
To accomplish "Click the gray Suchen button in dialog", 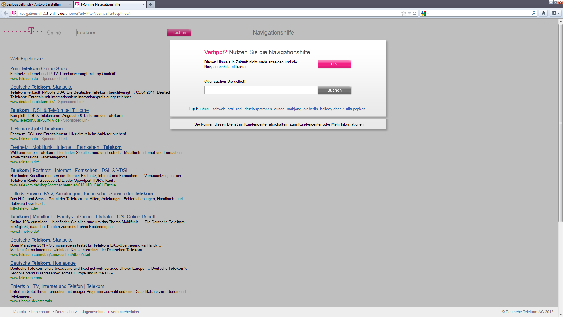I will 334,90.
